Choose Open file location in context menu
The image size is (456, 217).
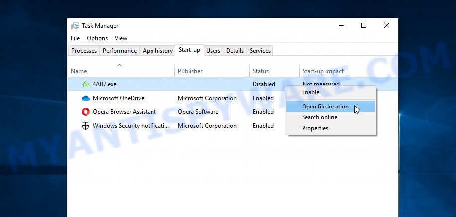tap(330, 107)
